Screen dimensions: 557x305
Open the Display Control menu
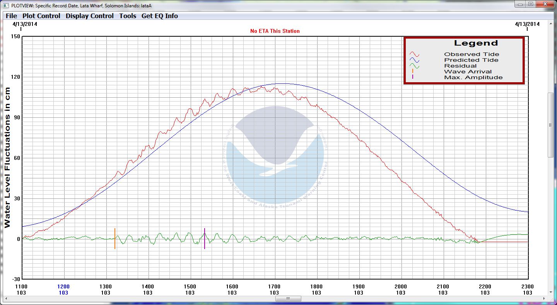[x=90, y=16]
